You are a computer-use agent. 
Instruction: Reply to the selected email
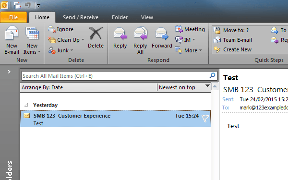click(x=120, y=38)
